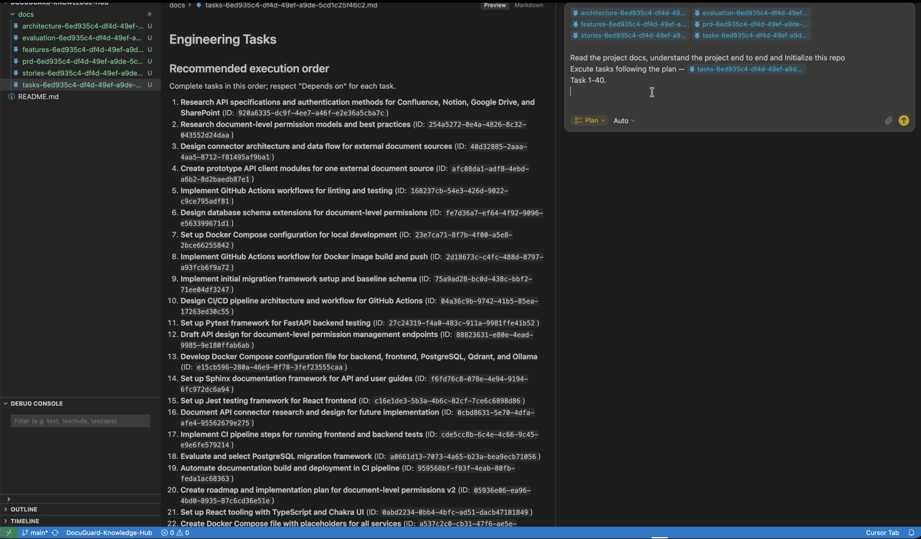Screen dimensions: 921x539
Task: Click the docs folder modified dot indicator
Action: tap(149, 14)
